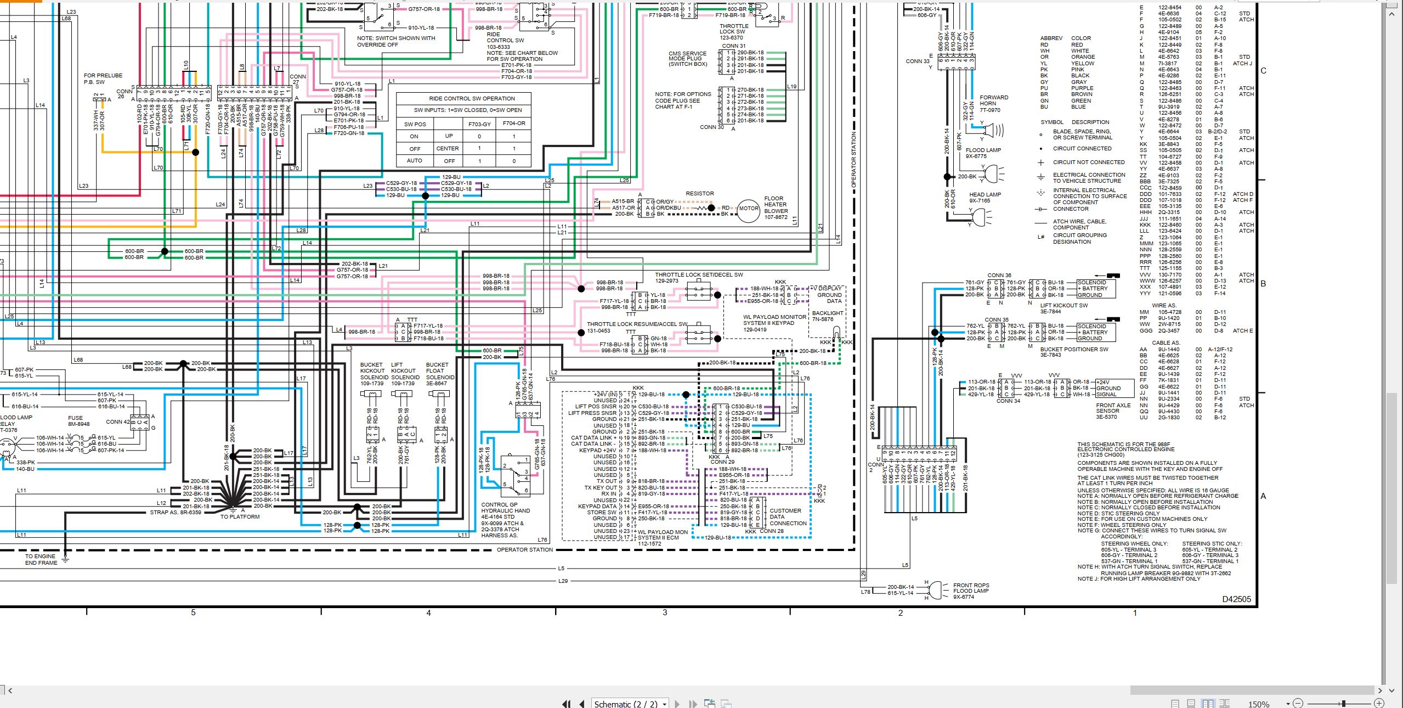Click the CONN 29 connector label

722,462
